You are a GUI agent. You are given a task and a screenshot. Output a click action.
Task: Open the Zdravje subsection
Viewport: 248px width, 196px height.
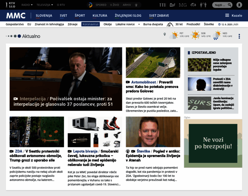click(72, 24)
